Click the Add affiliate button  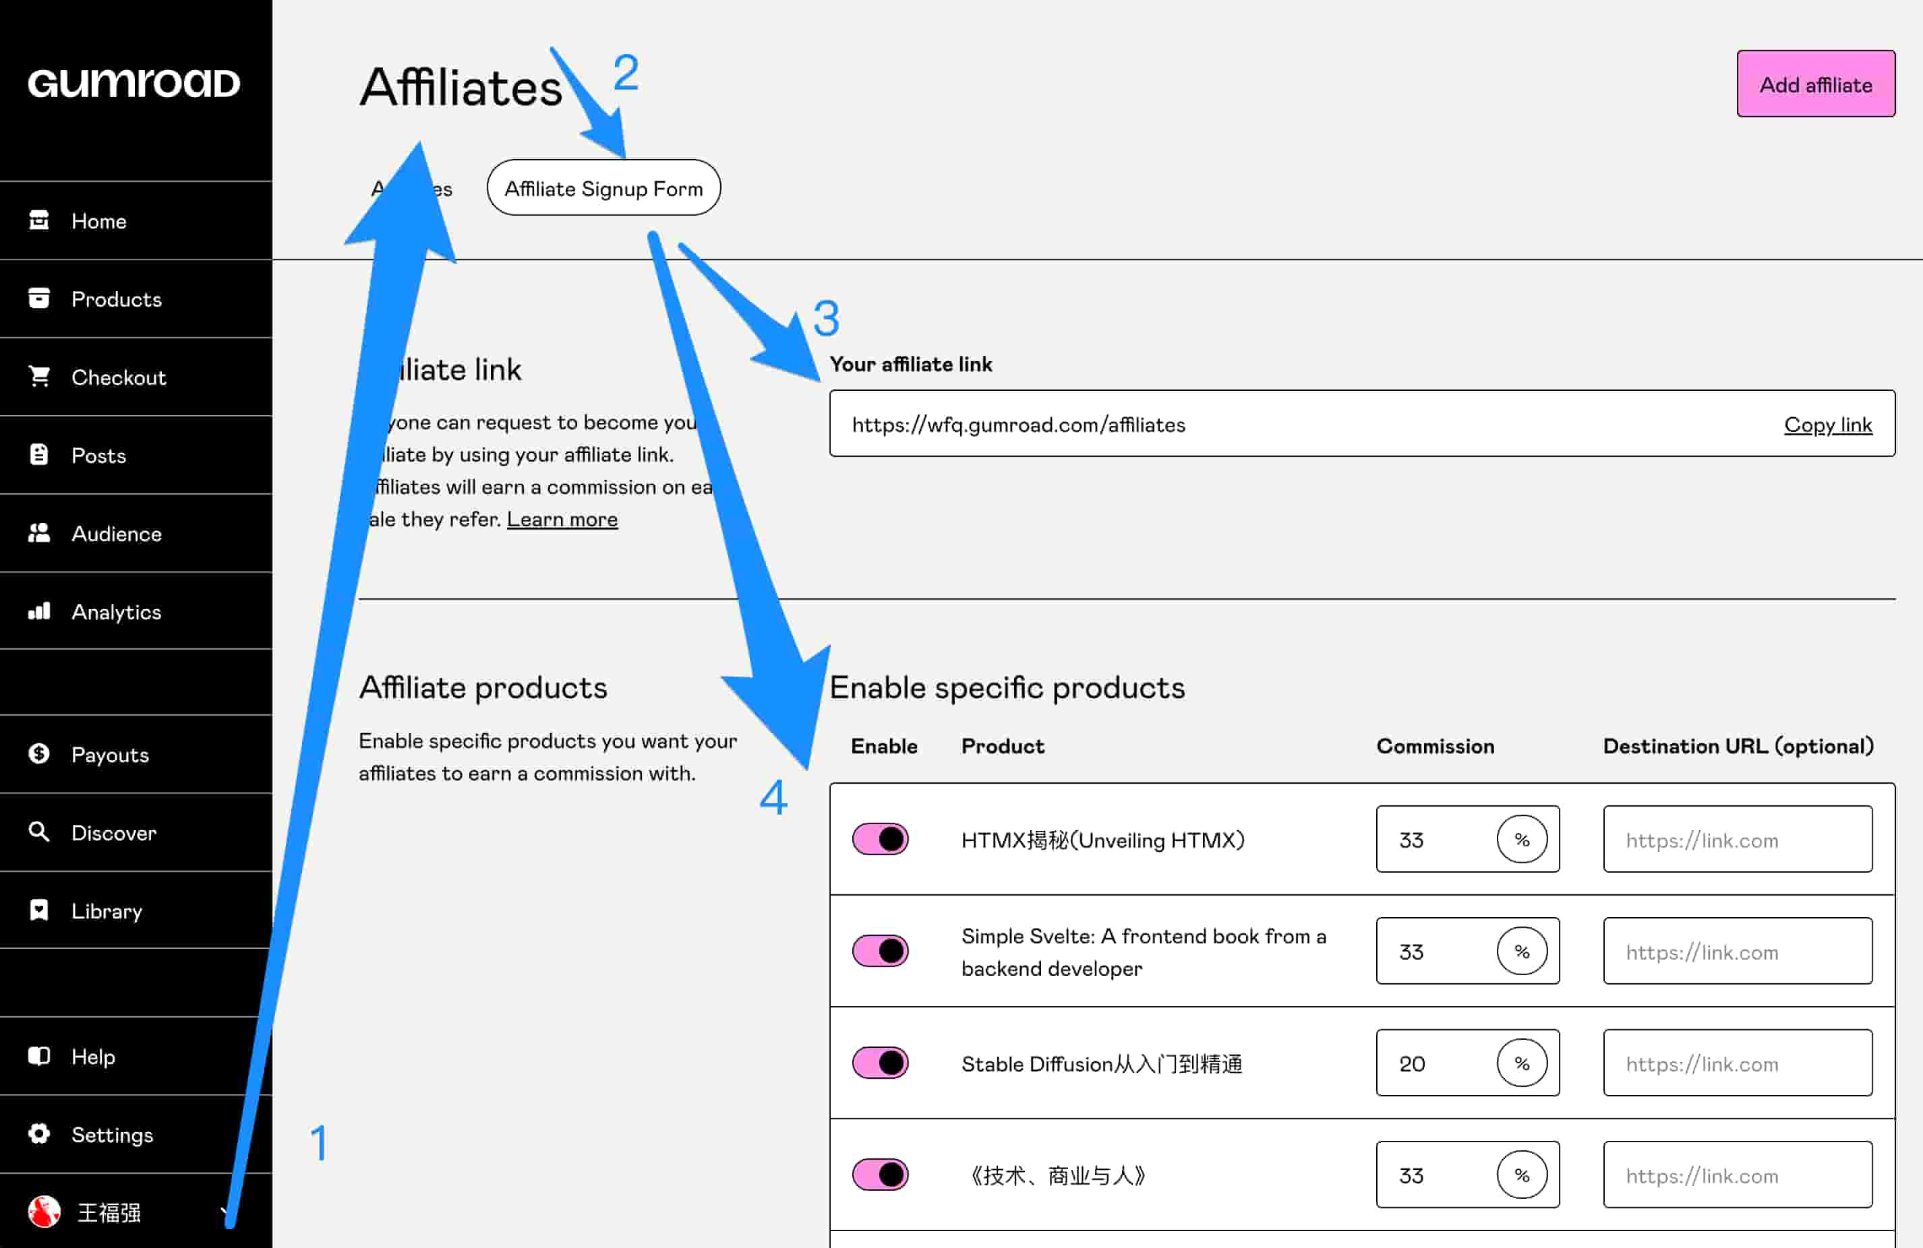(x=1816, y=84)
